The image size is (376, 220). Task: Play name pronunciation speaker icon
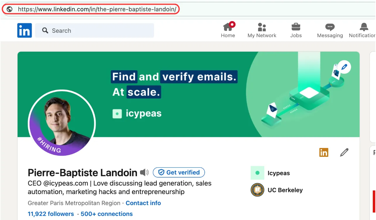[144, 173]
